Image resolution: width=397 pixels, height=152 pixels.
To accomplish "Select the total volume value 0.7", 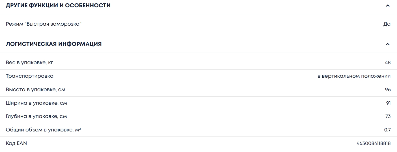I will [x=387, y=130].
